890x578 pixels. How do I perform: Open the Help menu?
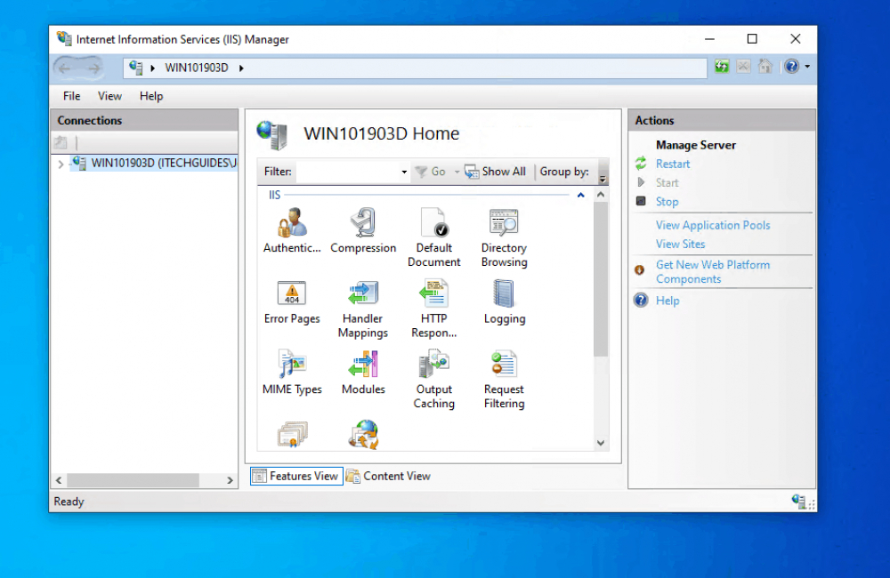pos(151,96)
